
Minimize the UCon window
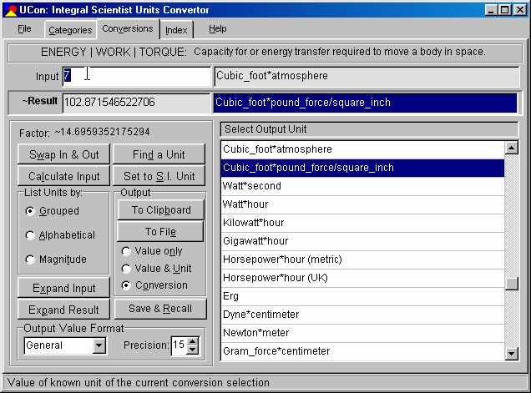pyautogui.click(x=491, y=10)
